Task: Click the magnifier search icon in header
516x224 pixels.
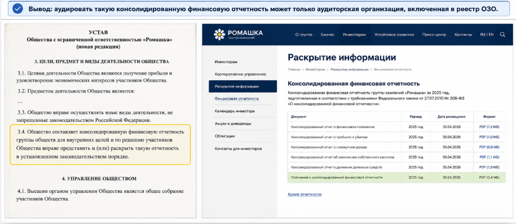Action: 502,34
